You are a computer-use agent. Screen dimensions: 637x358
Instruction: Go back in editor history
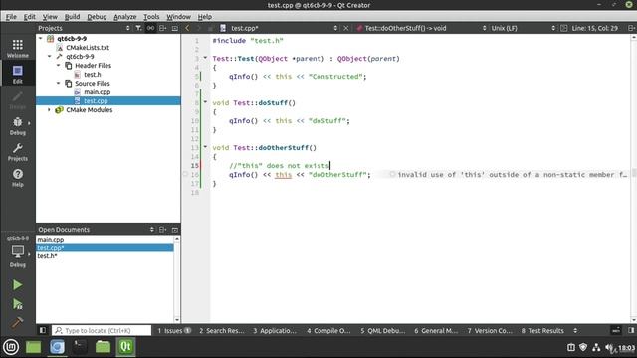click(x=187, y=28)
